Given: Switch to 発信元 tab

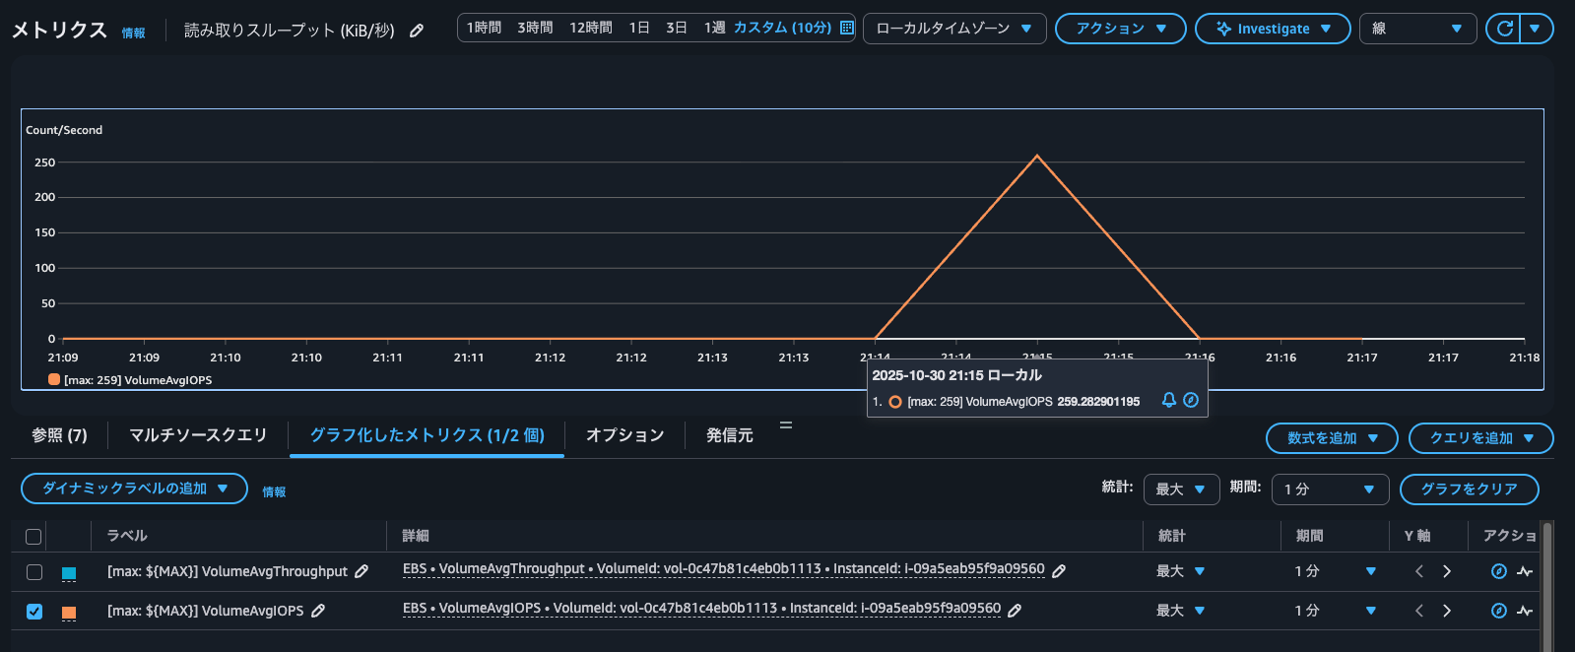Looking at the screenshot, I should click(x=730, y=435).
